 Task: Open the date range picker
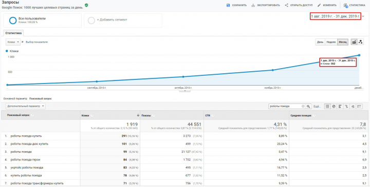[335, 16]
